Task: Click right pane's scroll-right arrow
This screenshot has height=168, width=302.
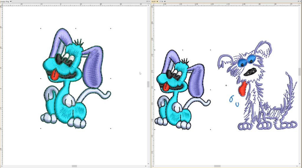Action: click(297, 166)
